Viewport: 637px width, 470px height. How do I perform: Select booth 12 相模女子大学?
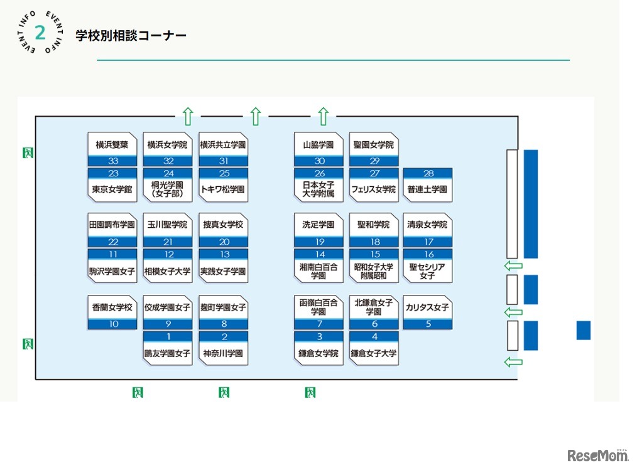tap(168, 266)
